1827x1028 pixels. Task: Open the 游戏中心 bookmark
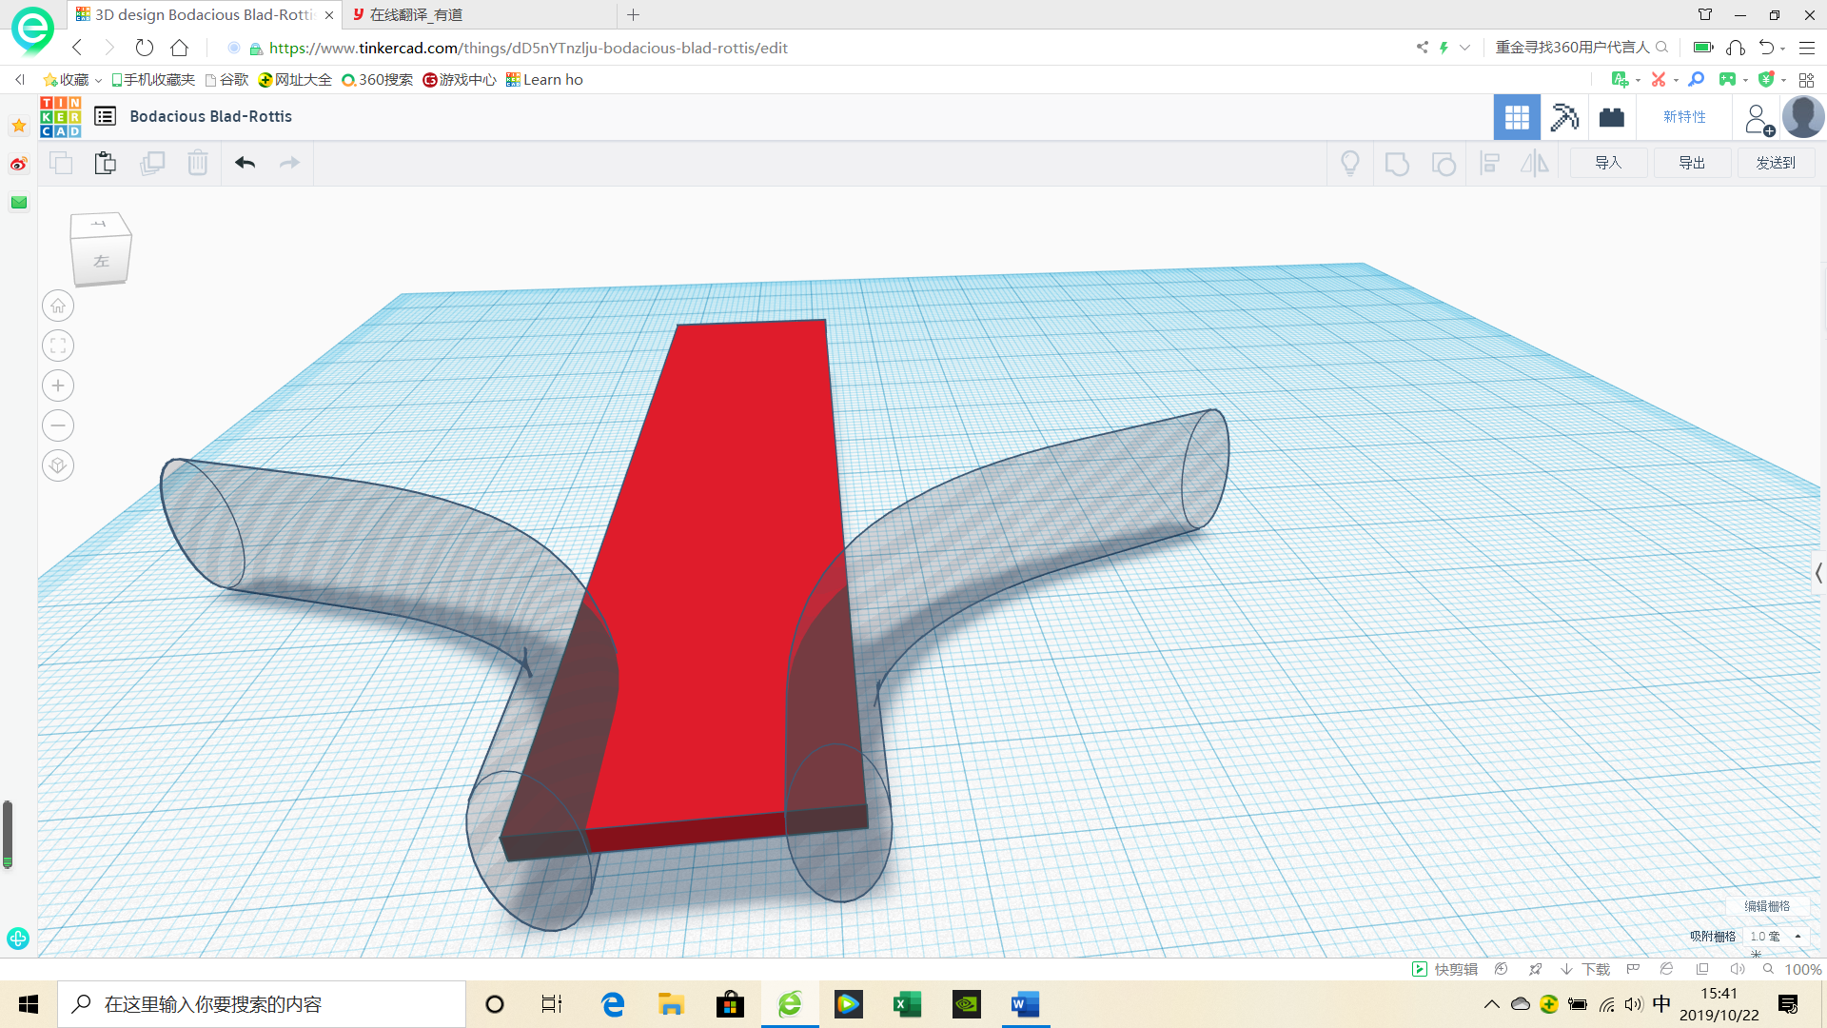(x=460, y=80)
